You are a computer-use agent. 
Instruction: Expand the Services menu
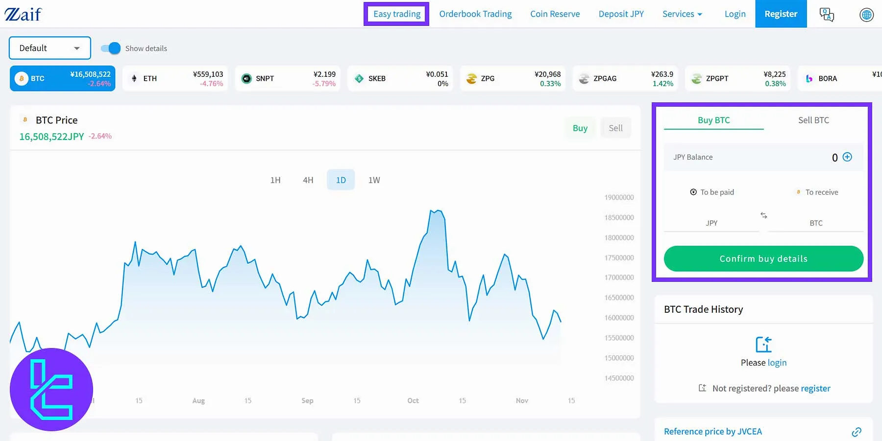[x=682, y=14]
